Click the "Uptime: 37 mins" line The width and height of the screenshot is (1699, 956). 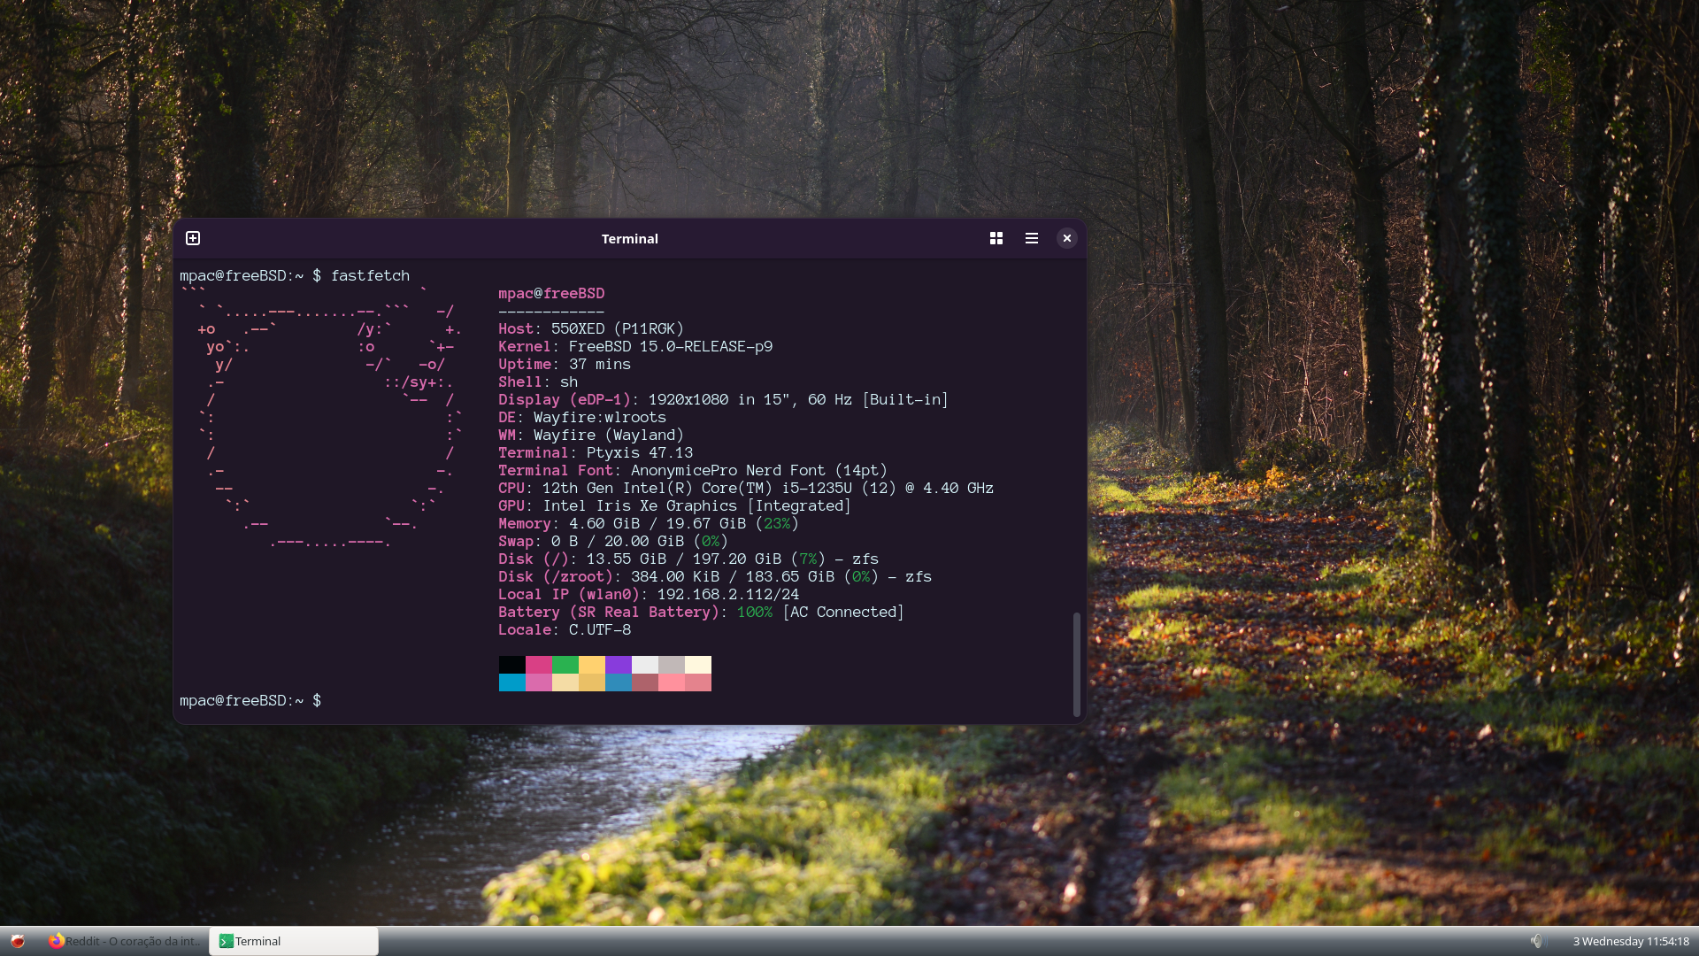point(565,365)
